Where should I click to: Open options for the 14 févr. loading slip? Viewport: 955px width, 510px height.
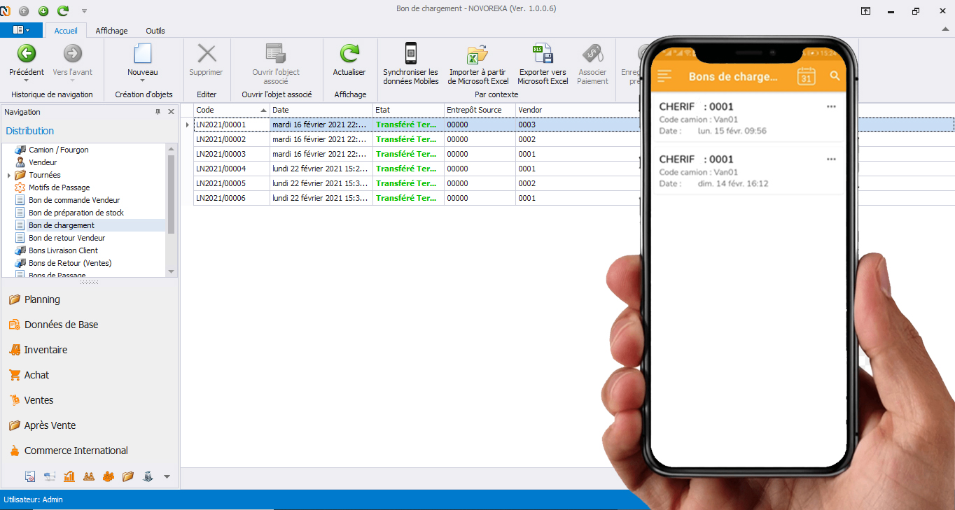831,159
